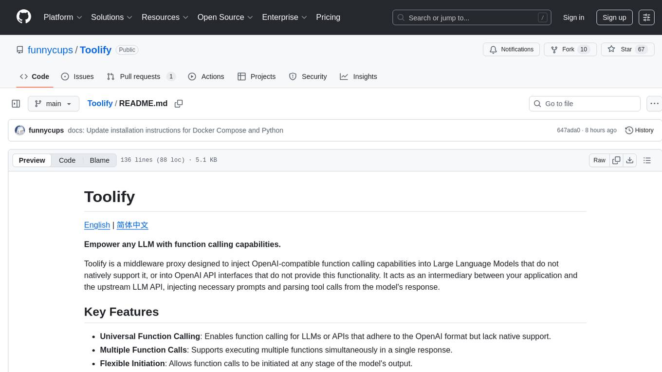Open the Projects tab
The width and height of the screenshot is (662, 372).
(x=257, y=76)
